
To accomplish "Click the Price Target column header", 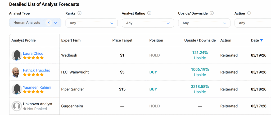I will coord(122,40).
